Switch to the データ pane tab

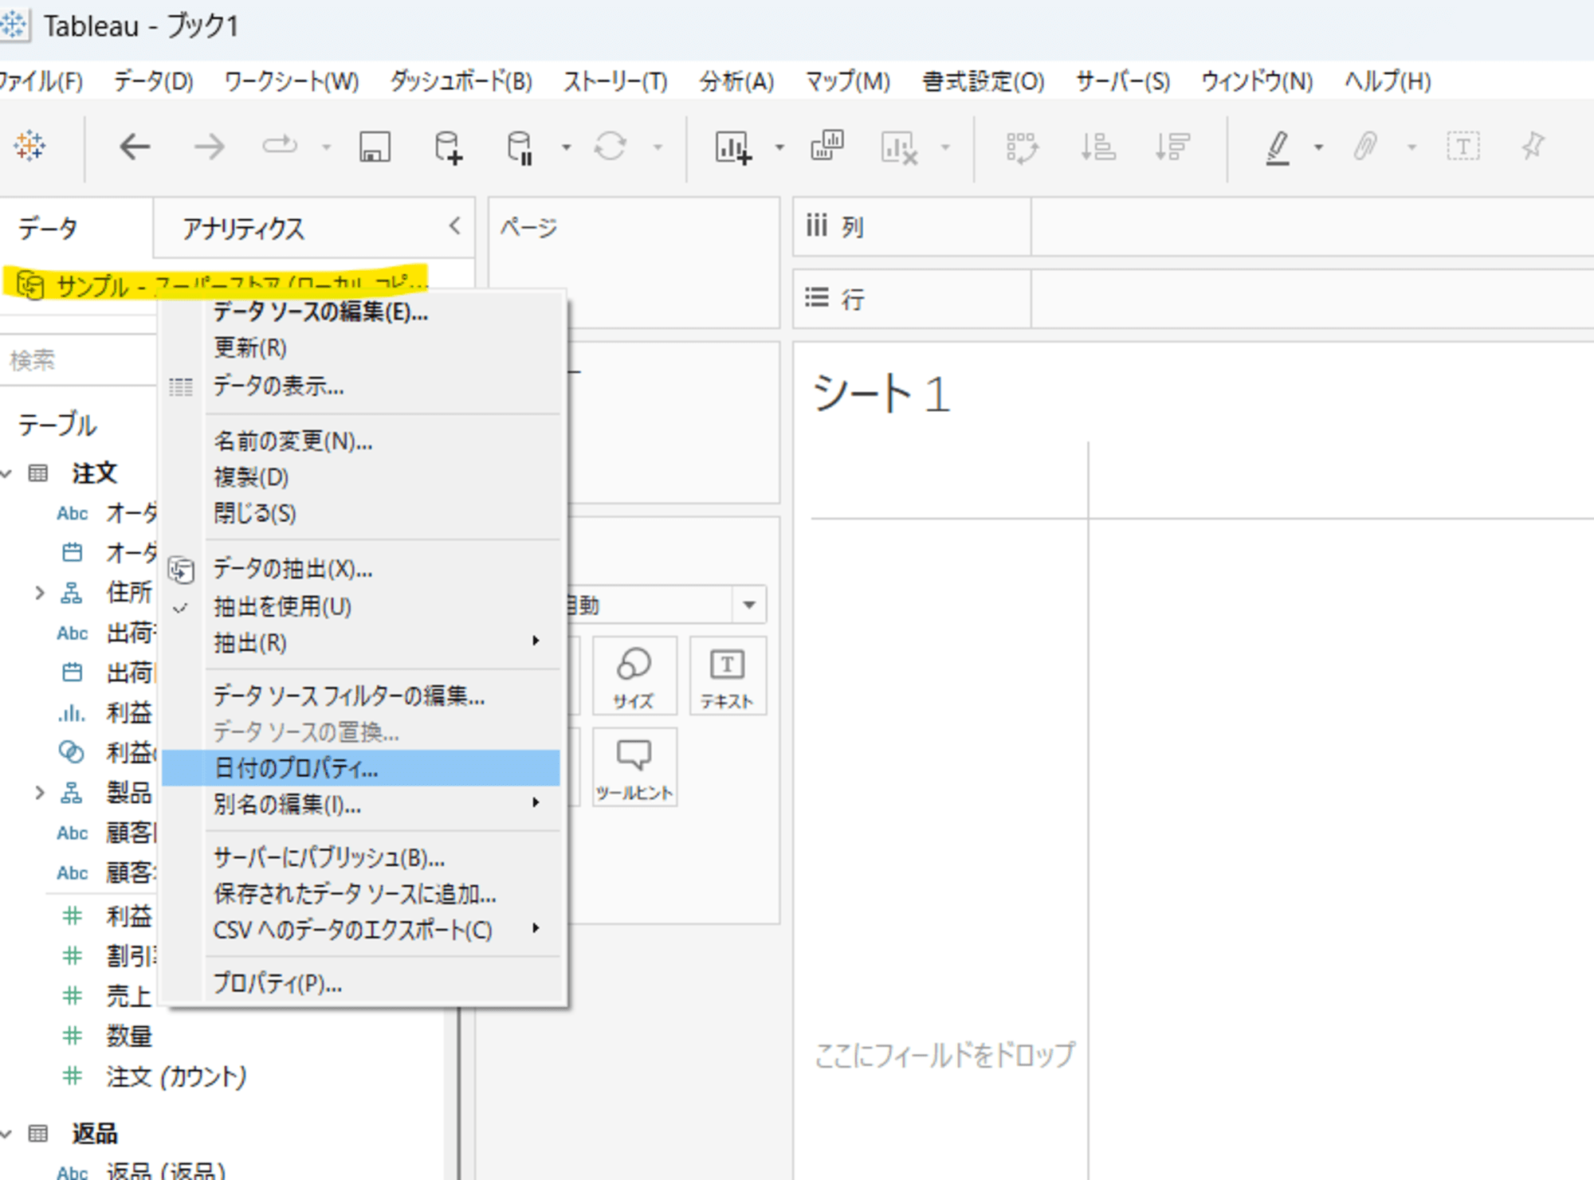click(48, 229)
